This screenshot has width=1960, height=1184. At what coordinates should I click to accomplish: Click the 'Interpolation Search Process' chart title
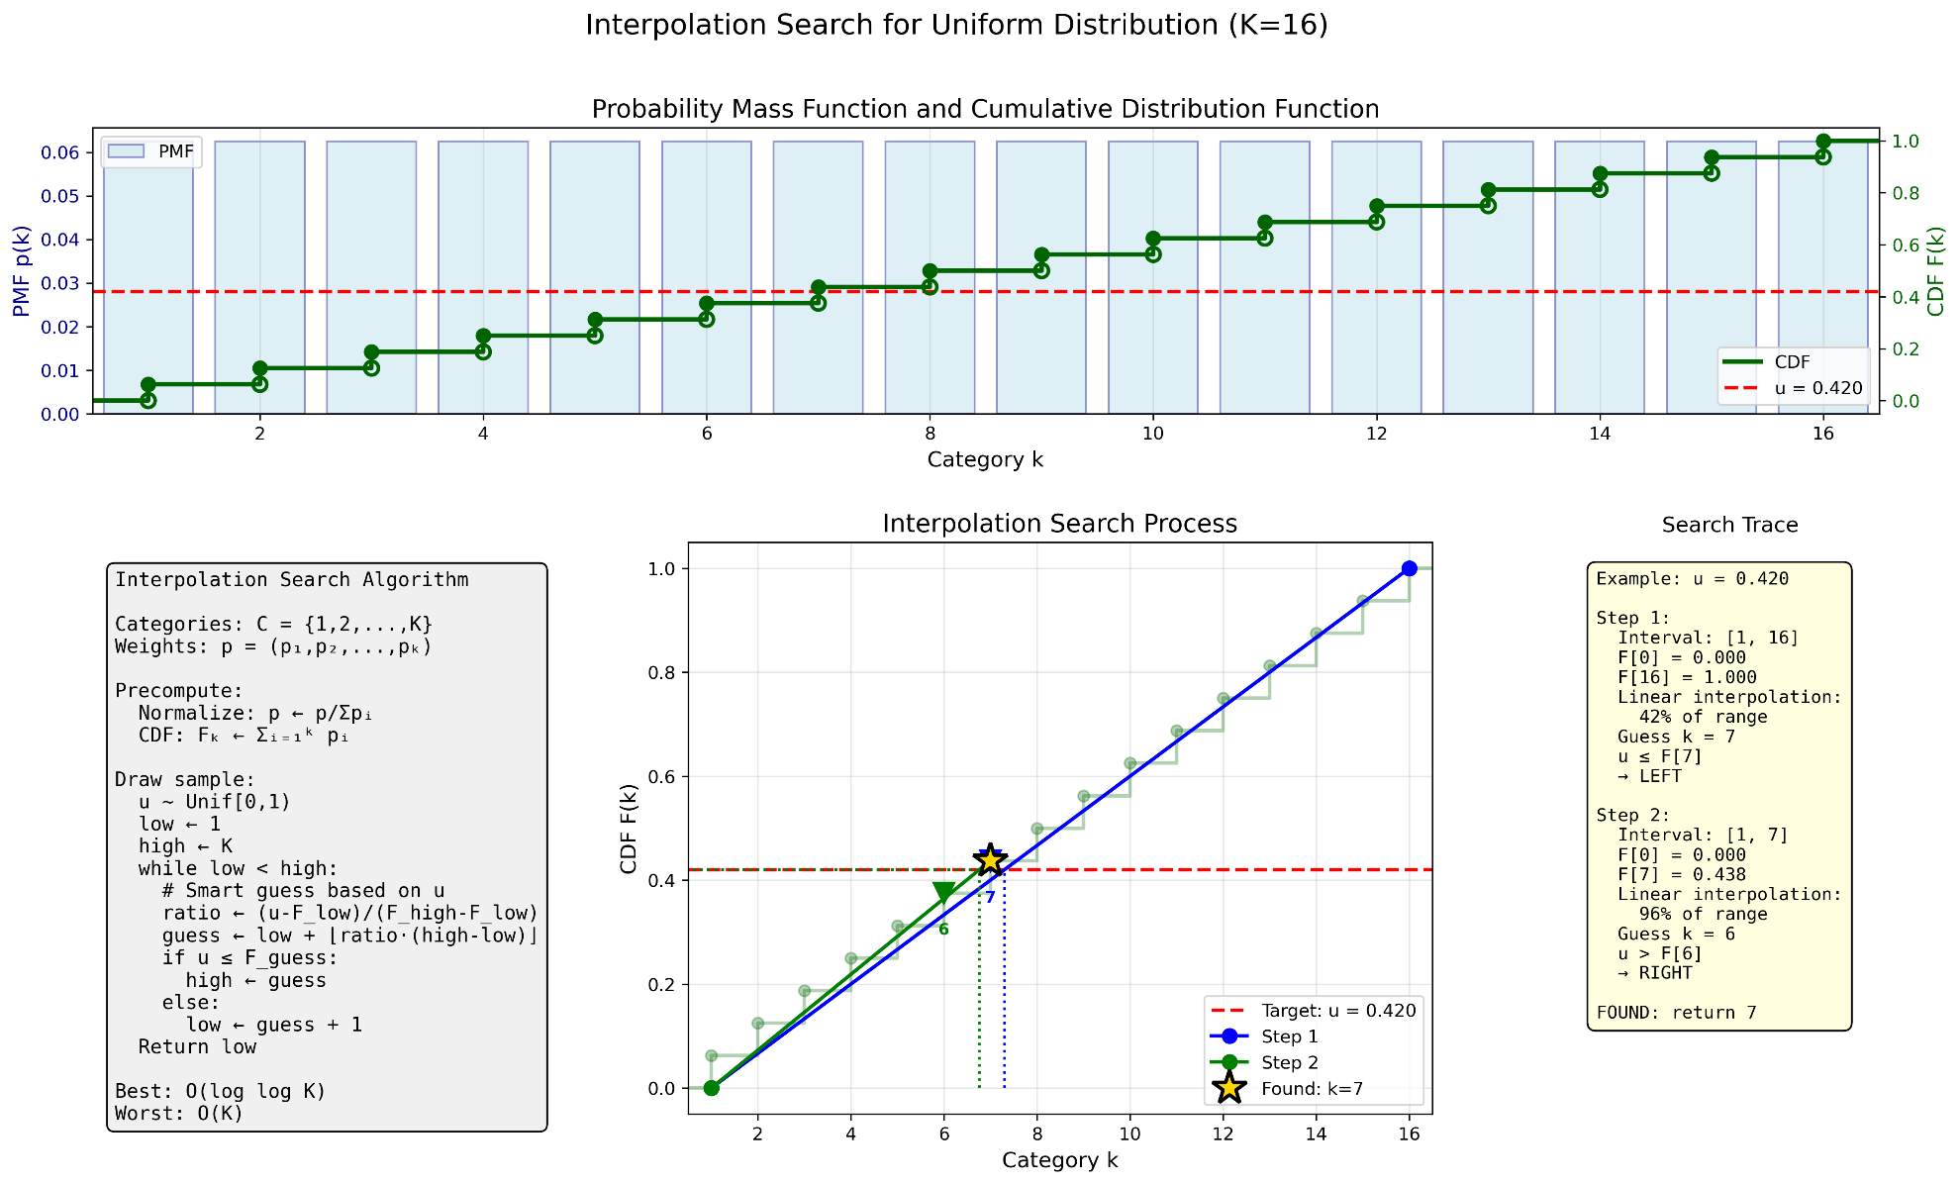click(x=1059, y=524)
